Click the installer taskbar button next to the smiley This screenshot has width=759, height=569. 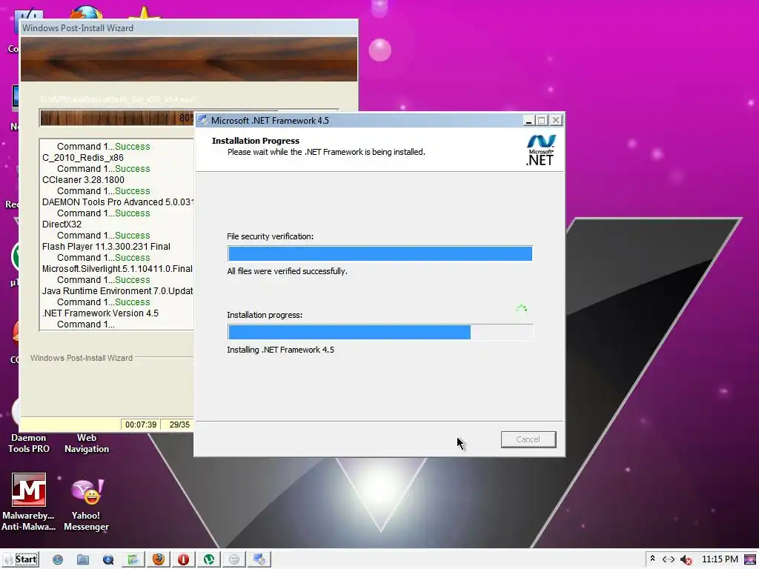(x=259, y=559)
